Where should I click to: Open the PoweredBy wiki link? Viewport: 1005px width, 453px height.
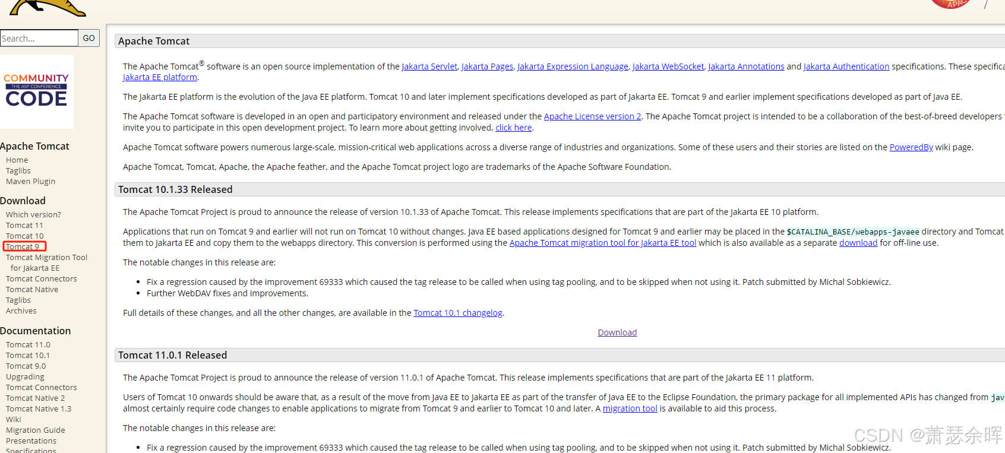(x=911, y=147)
